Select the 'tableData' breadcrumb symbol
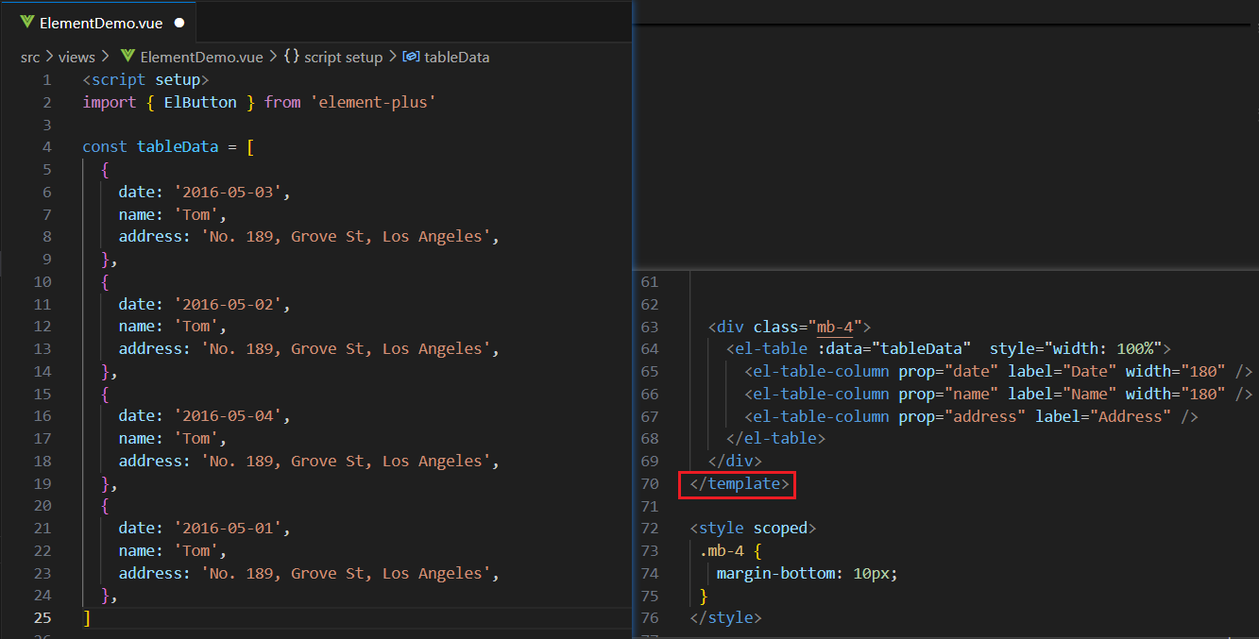 [x=457, y=57]
